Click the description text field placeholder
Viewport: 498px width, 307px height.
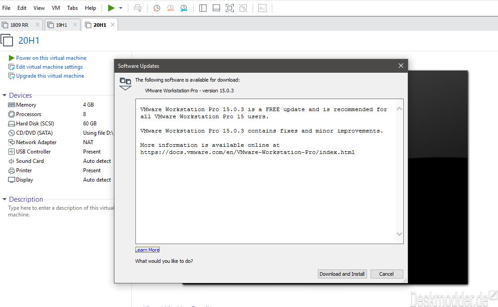tap(61, 211)
